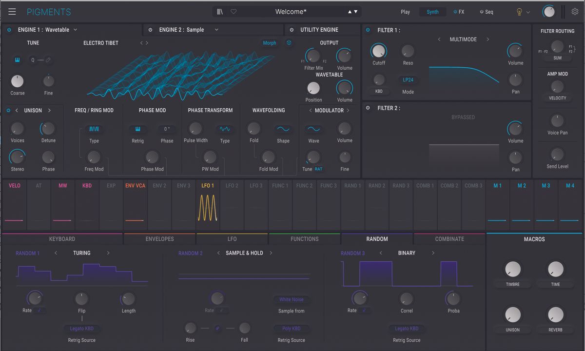Click the heart favorite icon in top bar
585x351 pixels.
pyautogui.click(x=234, y=11)
